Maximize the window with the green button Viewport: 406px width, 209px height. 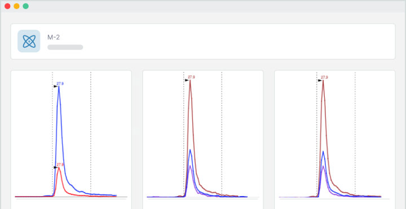(25, 6)
